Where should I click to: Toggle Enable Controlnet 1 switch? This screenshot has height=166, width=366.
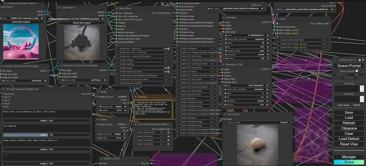tap(215, 48)
